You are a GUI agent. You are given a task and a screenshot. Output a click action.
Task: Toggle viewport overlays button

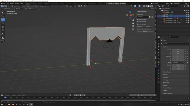[140, 6]
